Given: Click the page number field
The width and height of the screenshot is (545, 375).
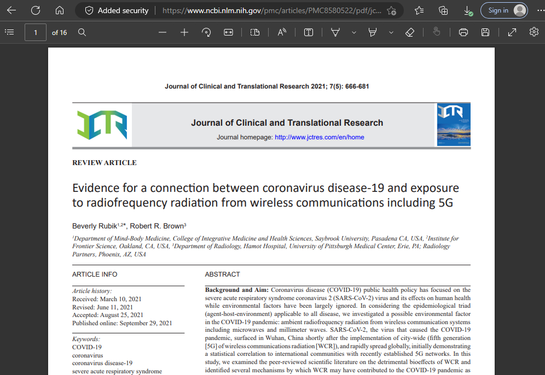Looking at the screenshot, I should pyautogui.click(x=36, y=33).
